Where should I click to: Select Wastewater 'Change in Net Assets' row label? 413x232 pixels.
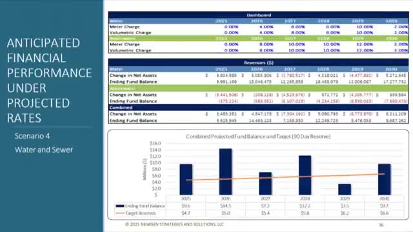coord(133,95)
